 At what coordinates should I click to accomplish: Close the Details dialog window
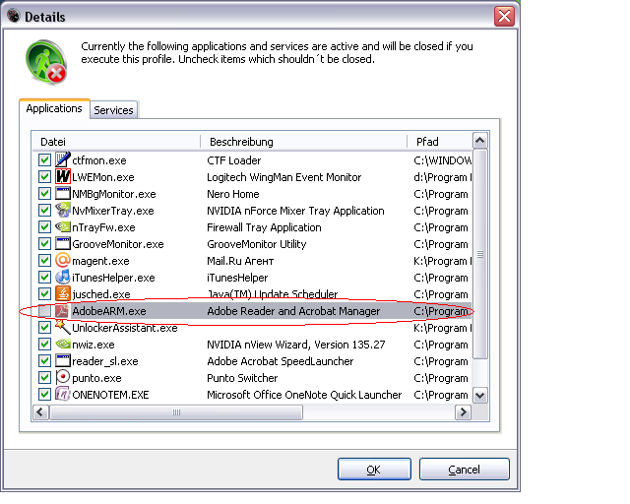click(504, 16)
